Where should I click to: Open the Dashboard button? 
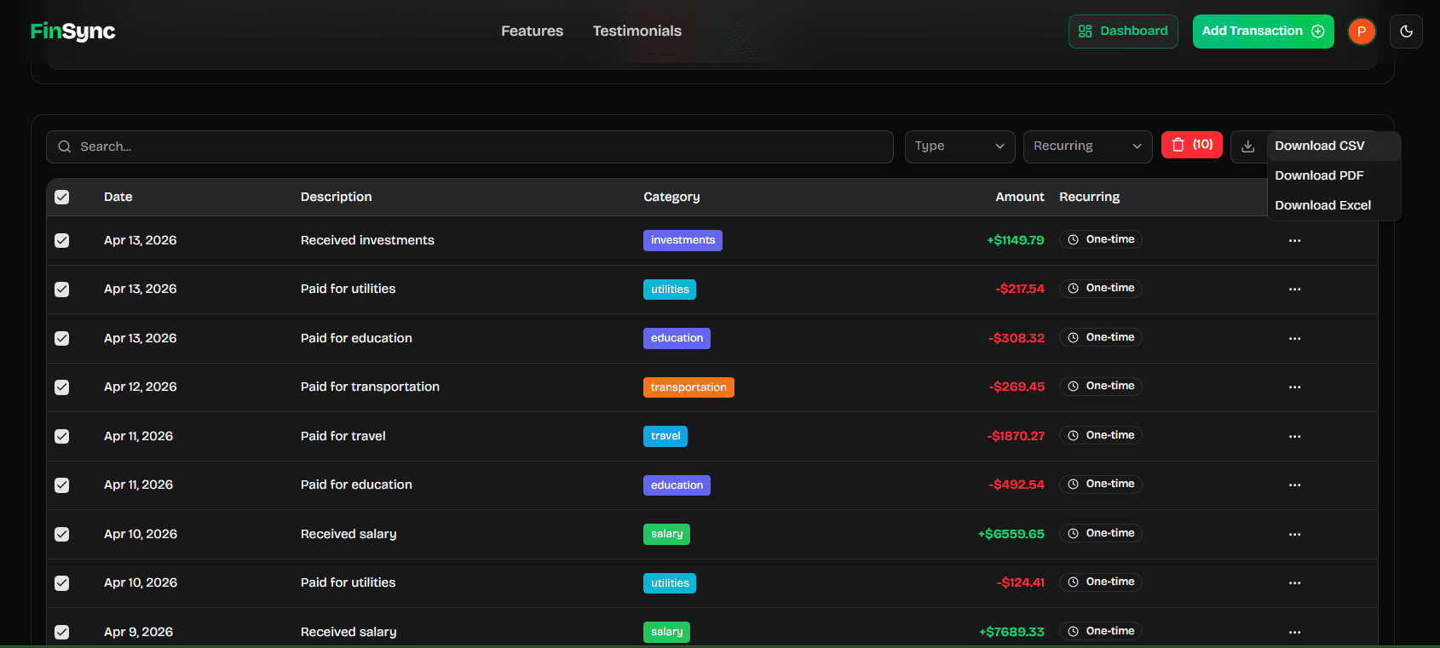pos(1123,32)
